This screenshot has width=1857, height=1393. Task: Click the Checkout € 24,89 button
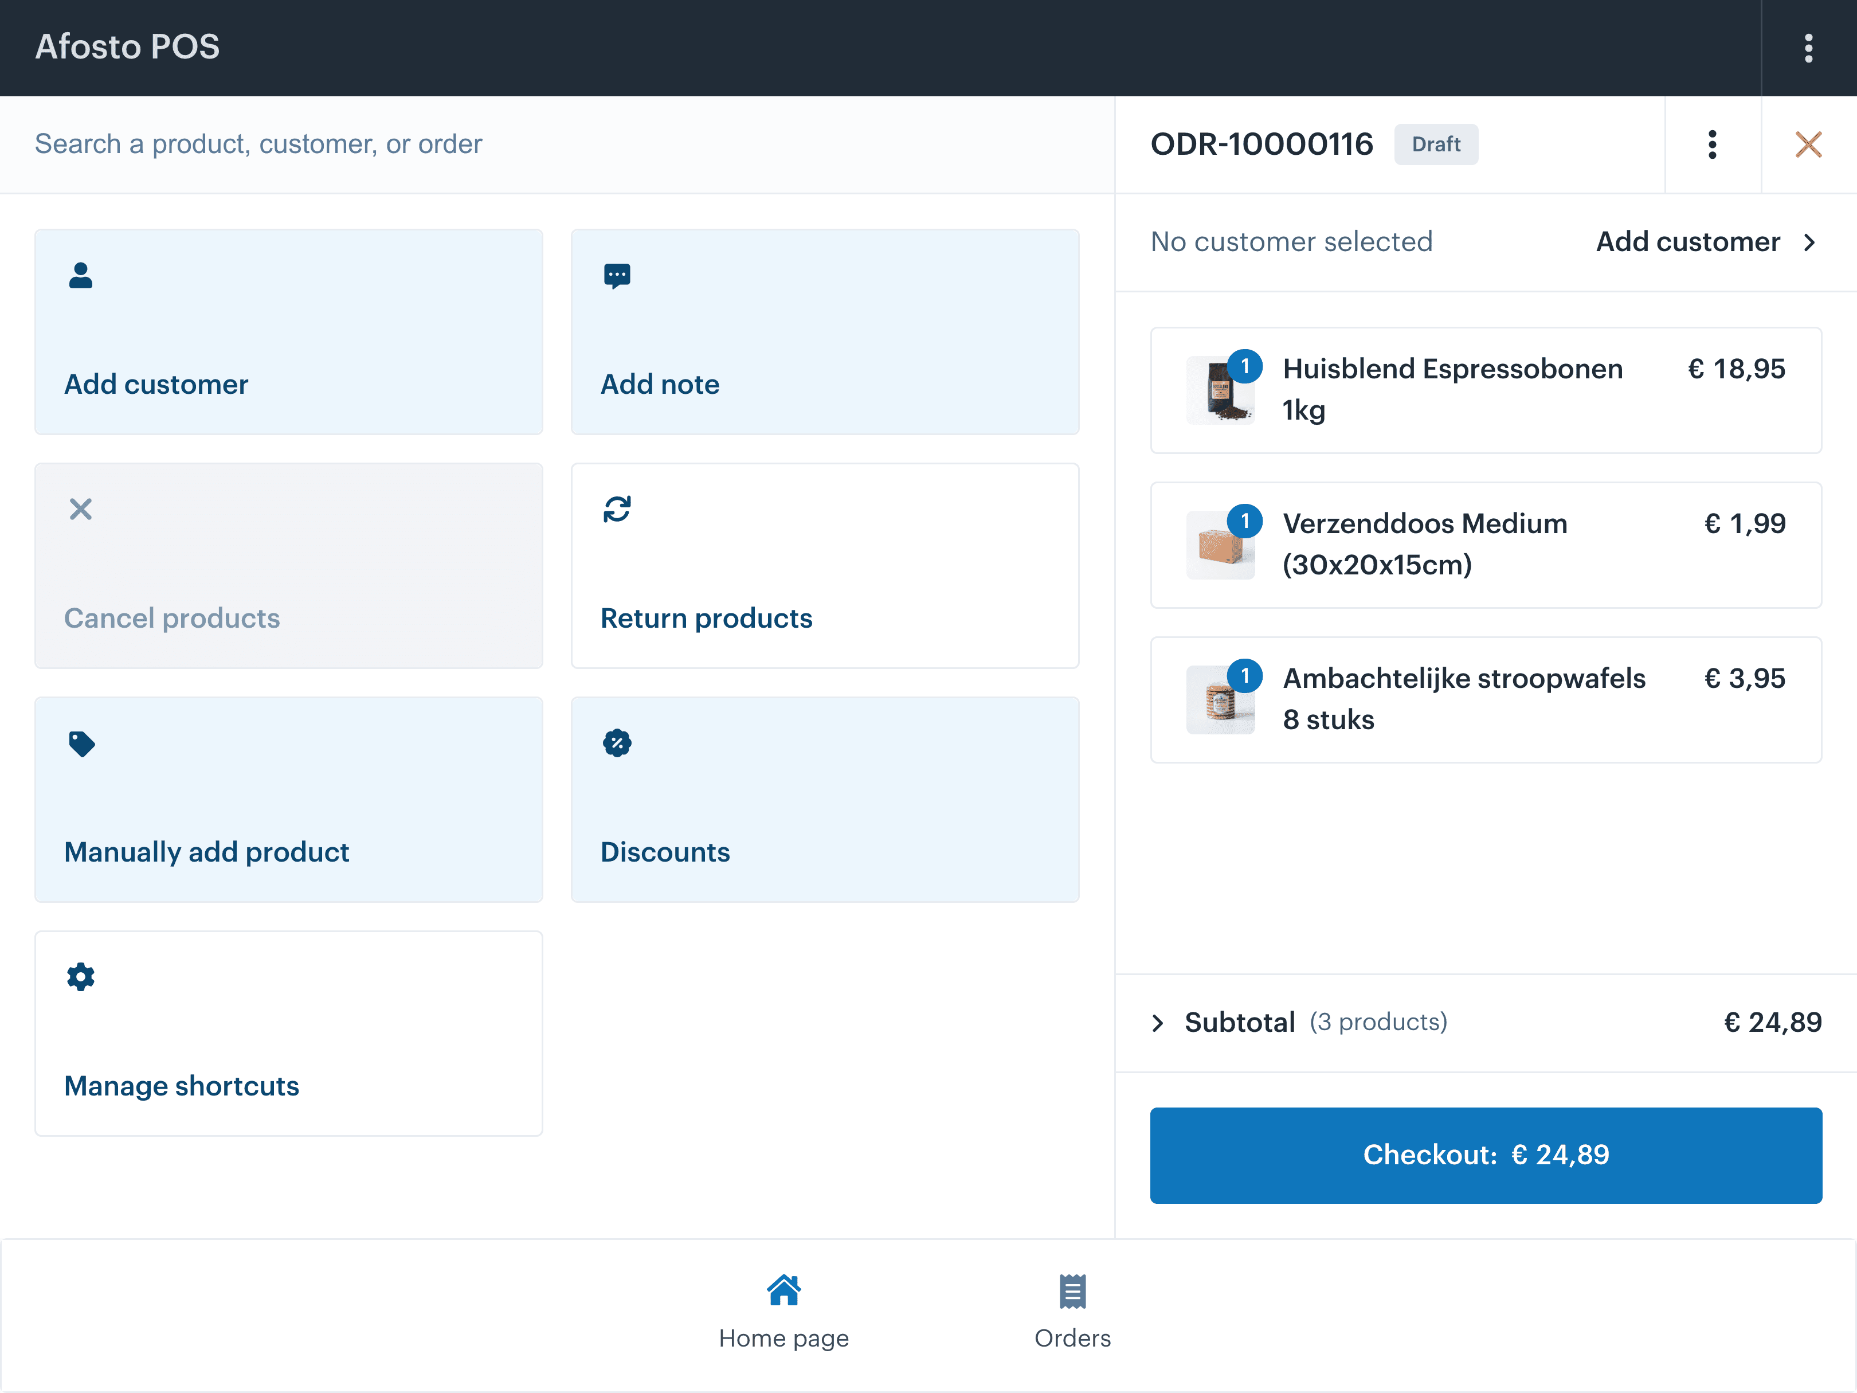click(1486, 1155)
